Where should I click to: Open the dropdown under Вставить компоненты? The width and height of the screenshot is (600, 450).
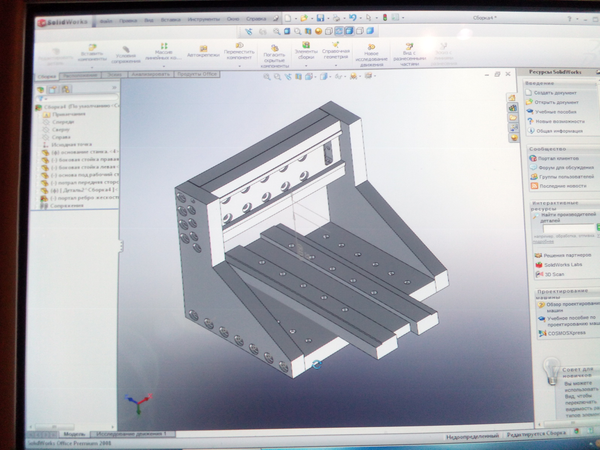tap(92, 67)
